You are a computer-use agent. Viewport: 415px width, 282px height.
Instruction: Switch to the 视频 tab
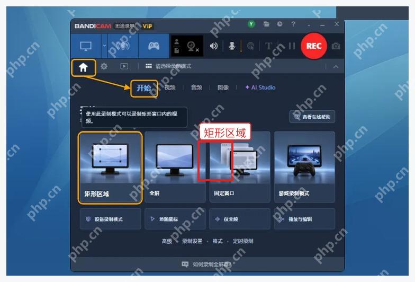[170, 87]
